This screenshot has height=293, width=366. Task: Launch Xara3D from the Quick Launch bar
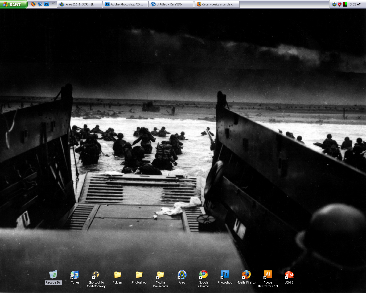40,4
